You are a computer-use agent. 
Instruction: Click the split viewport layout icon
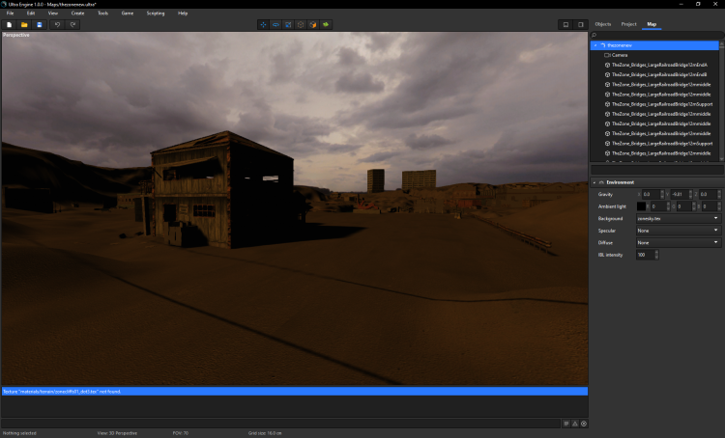580,24
